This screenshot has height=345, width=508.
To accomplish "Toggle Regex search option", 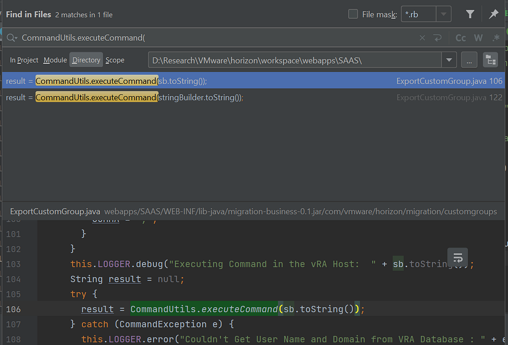I will tap(496, 38).
